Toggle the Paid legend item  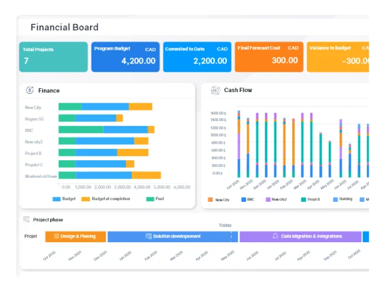tap(155, 199)
